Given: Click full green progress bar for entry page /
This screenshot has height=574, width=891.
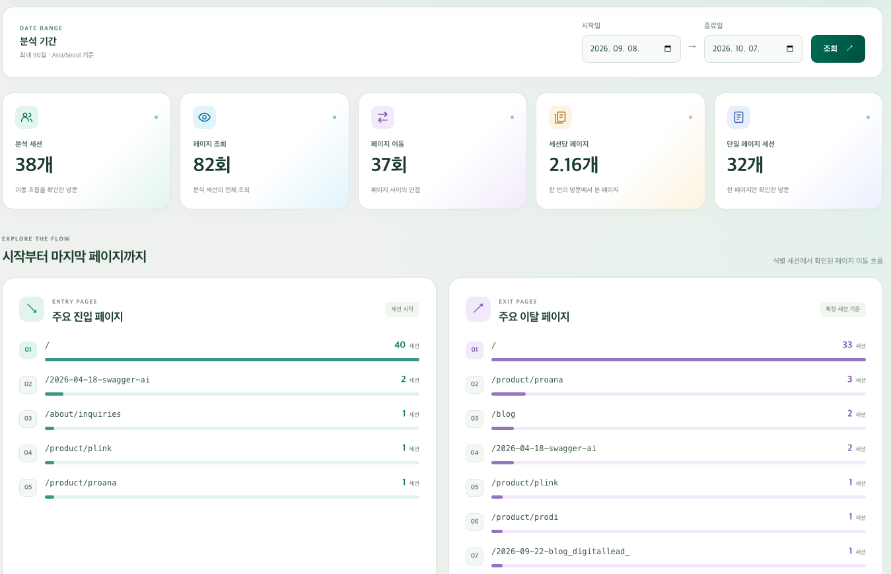Looking at the screenshot, I should click(232, 359).
